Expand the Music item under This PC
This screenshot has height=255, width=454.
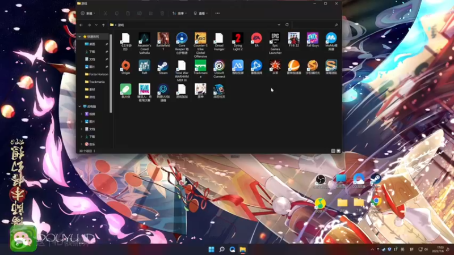(81, 144)
